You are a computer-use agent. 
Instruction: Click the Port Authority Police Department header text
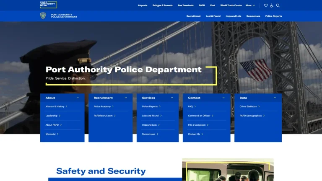pyautogui.click(x=64, y=16)
